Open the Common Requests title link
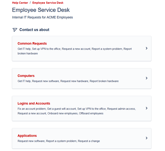The height and width of the screenshot is (151, 165). point(32,43)
